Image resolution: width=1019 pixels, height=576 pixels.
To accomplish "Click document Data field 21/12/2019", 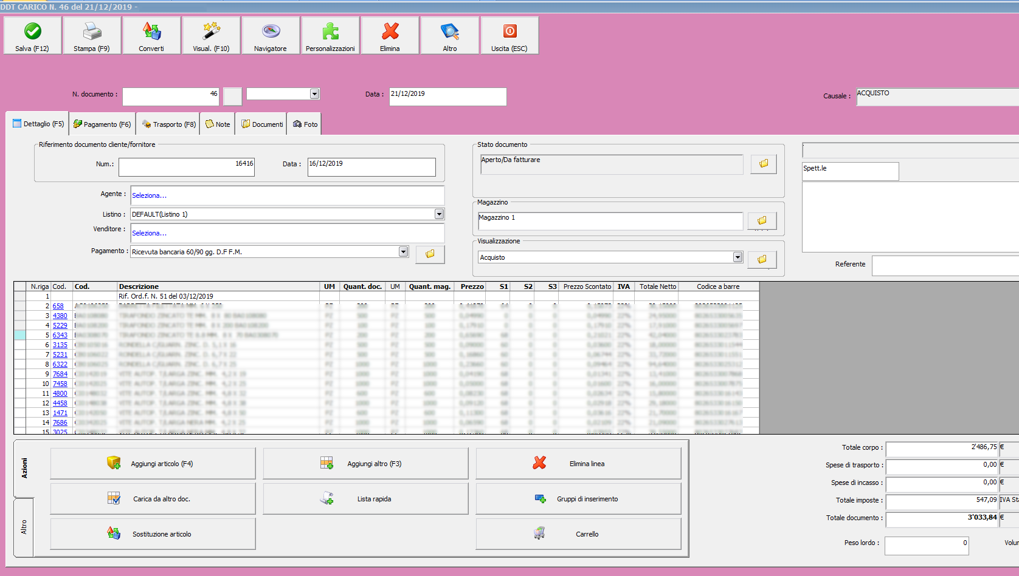I will 447,97.
